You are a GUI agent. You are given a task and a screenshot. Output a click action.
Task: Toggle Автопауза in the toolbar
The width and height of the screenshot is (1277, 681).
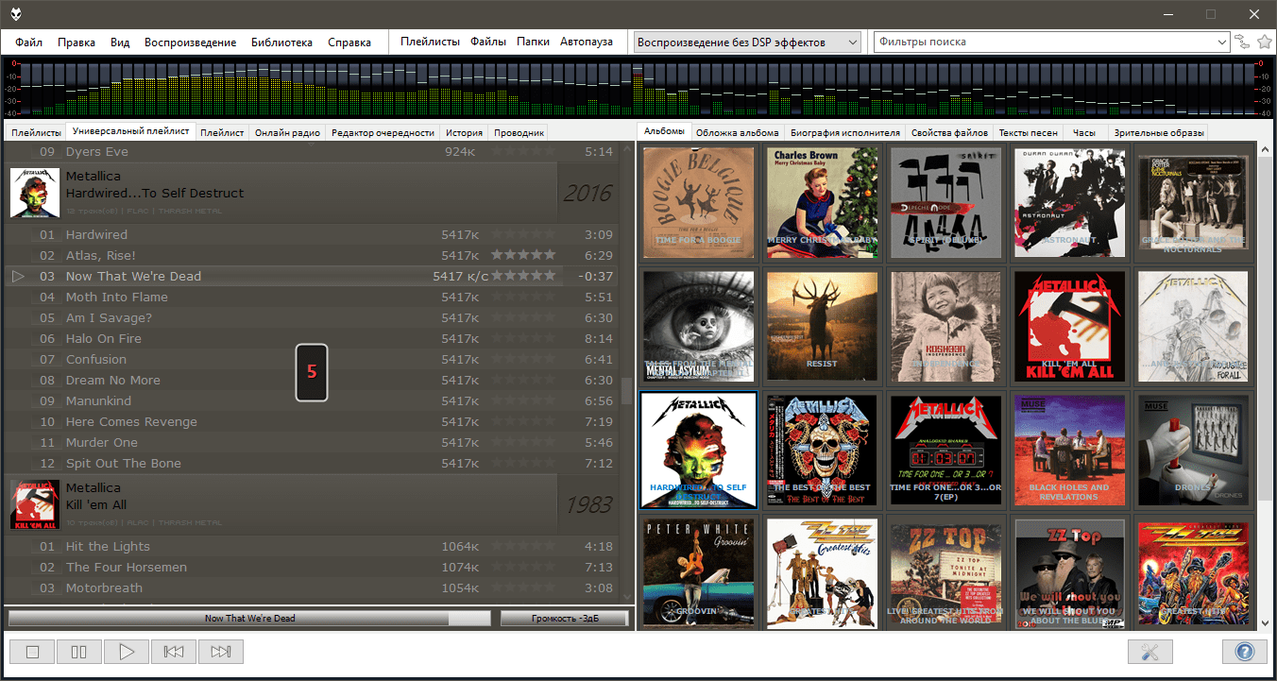pyautogui.click(x=586, y=42)
